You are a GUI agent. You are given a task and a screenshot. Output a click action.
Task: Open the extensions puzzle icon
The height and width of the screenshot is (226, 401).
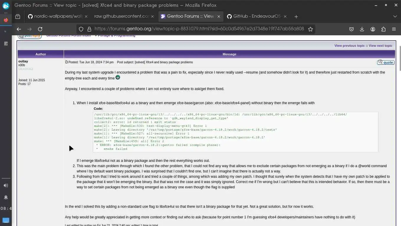[383, 29]
